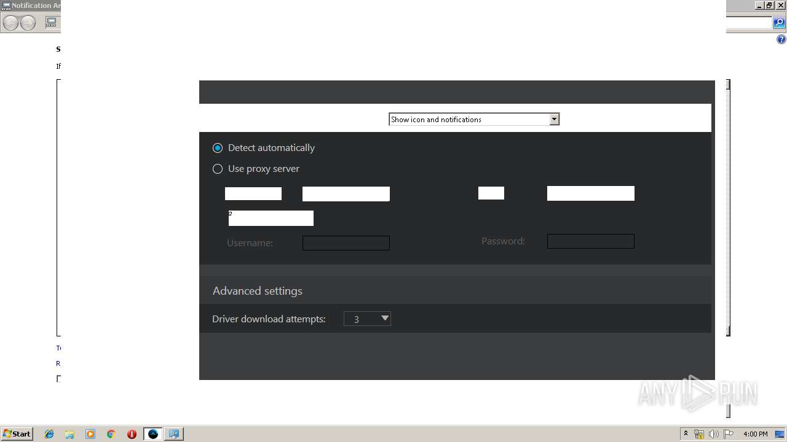Open Windows Media Player from taskbar
This screenshot has height=442, width=787.
[x=90, y=434]
